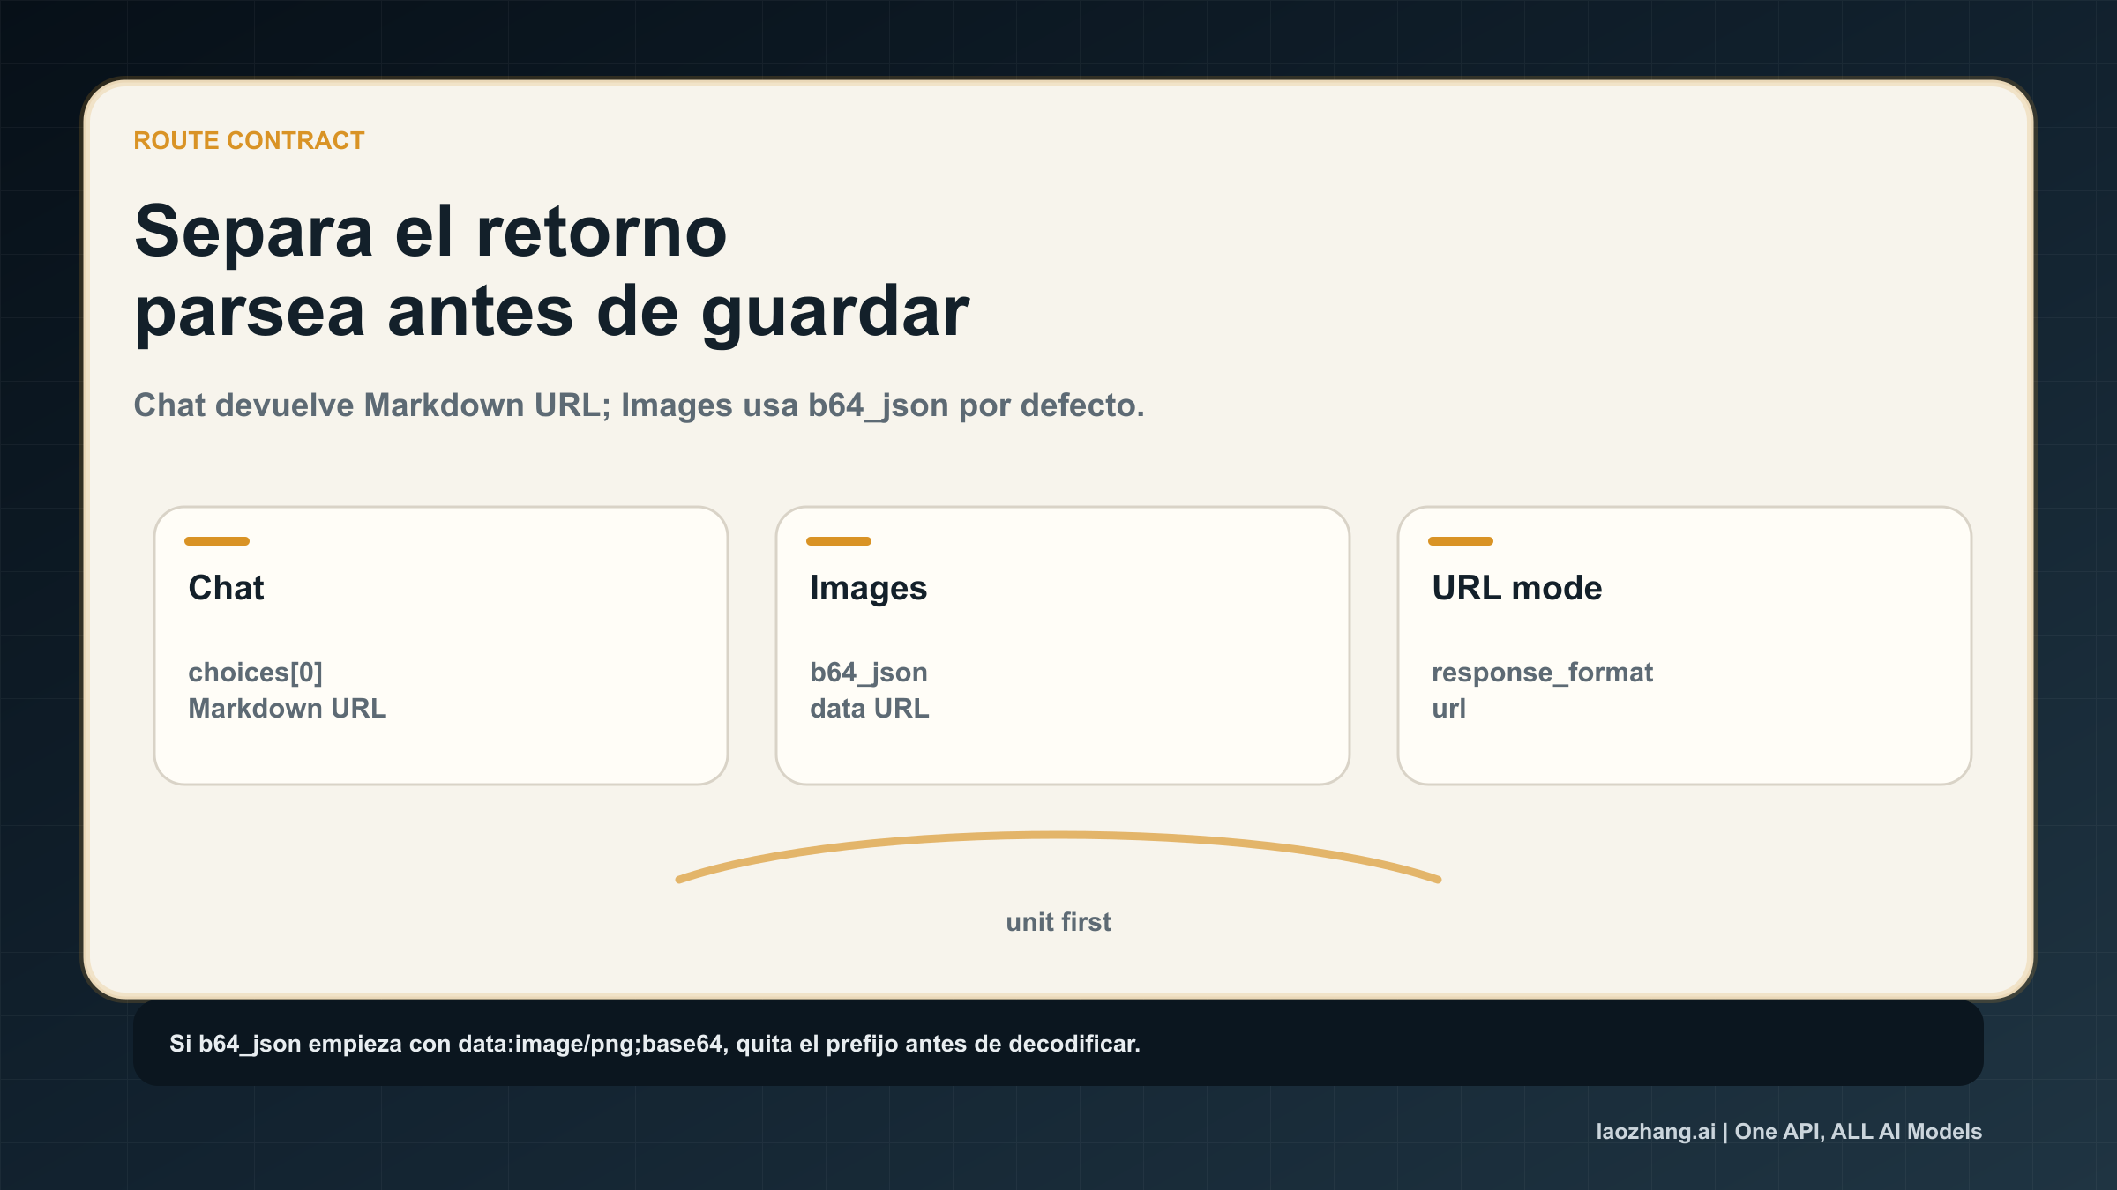Viewport: 2117px width, 1190px height.
Task: Click the b64_json value in the Images card
Action: tap(869, 672)
